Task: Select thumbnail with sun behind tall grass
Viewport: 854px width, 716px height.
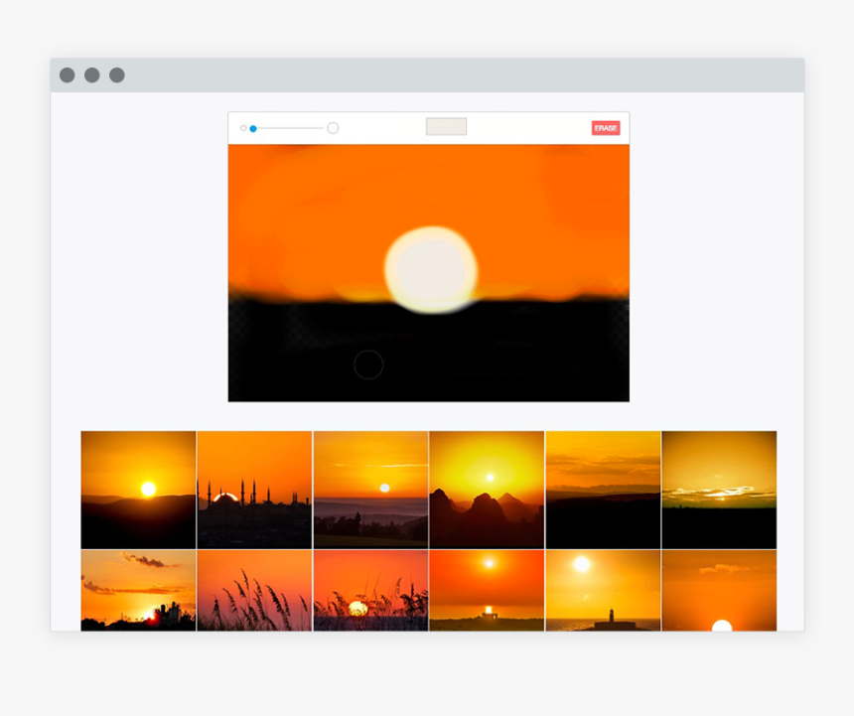Action: tap(370, 590)
